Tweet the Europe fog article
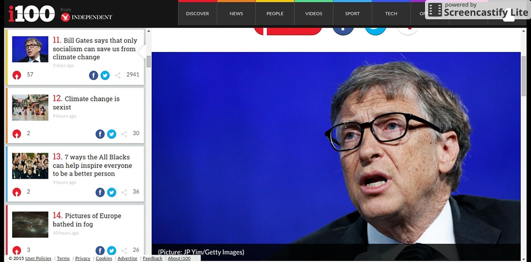Viewport: 531px width, 262px height. point(112,250)
